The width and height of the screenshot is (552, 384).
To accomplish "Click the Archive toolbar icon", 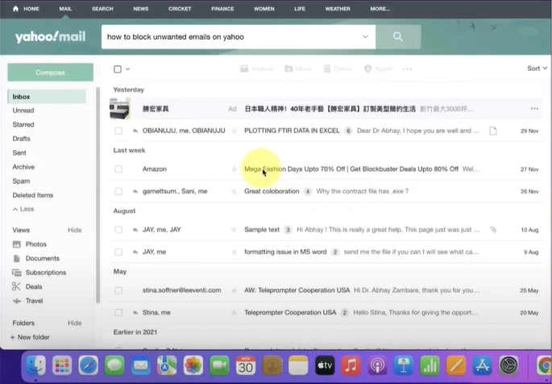I will pos(244,69).
